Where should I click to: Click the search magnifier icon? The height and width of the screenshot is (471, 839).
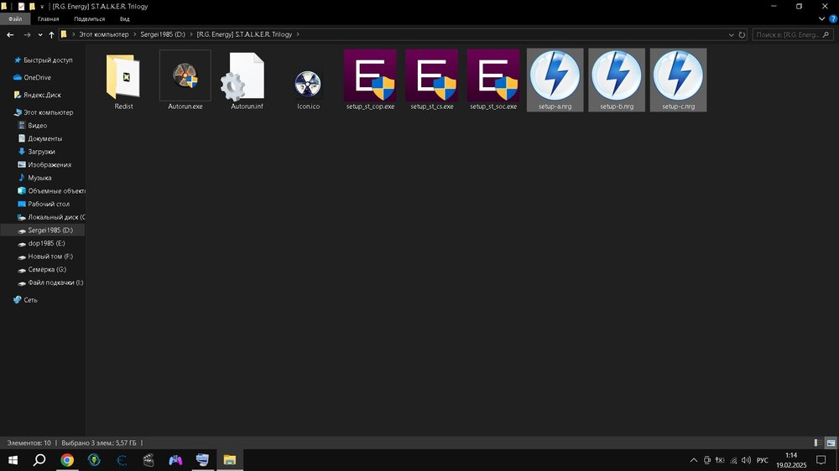coord(826,34)
